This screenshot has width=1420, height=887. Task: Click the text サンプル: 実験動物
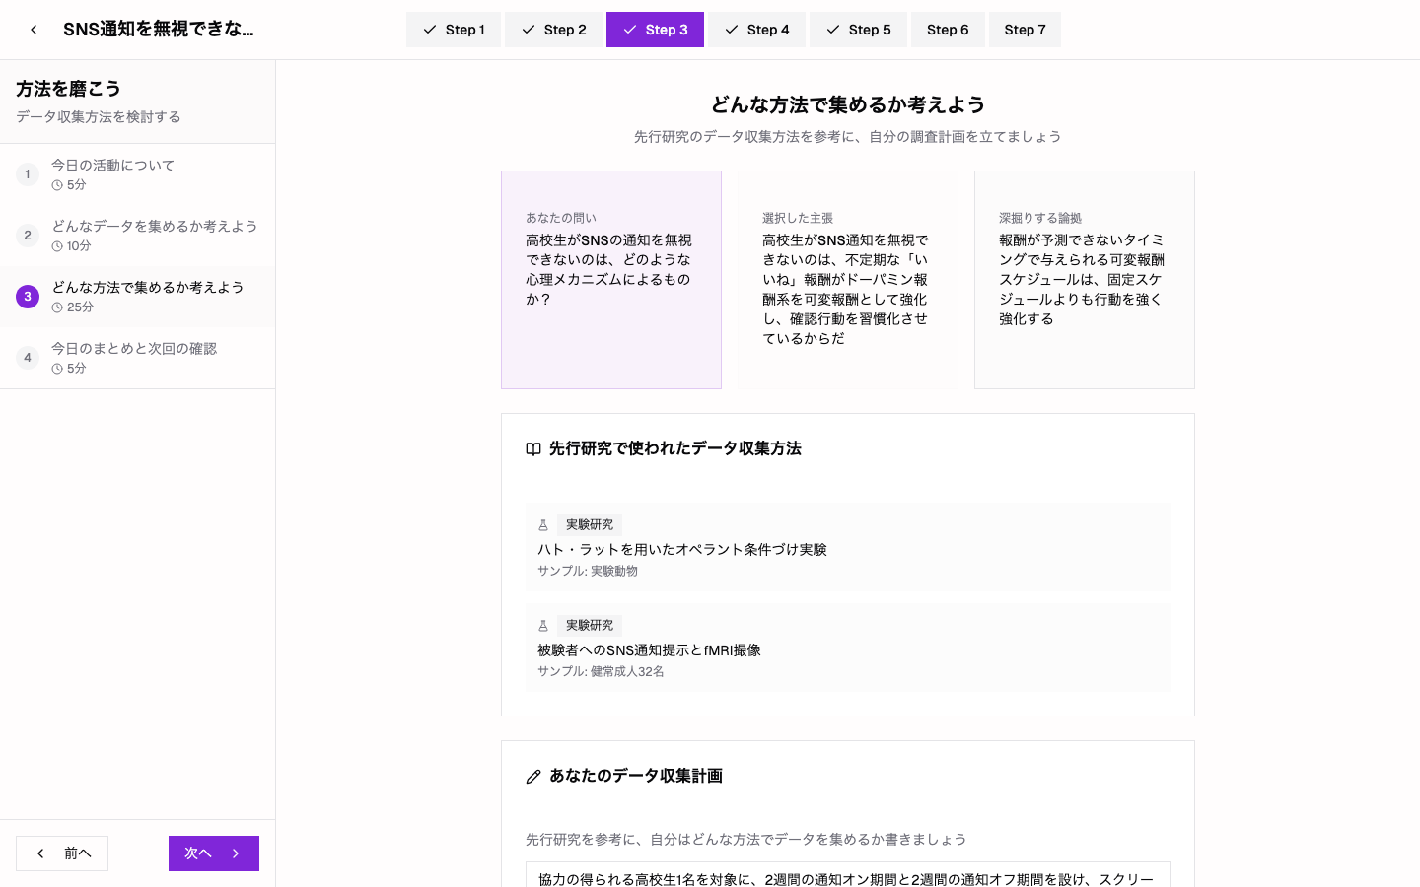588,571
